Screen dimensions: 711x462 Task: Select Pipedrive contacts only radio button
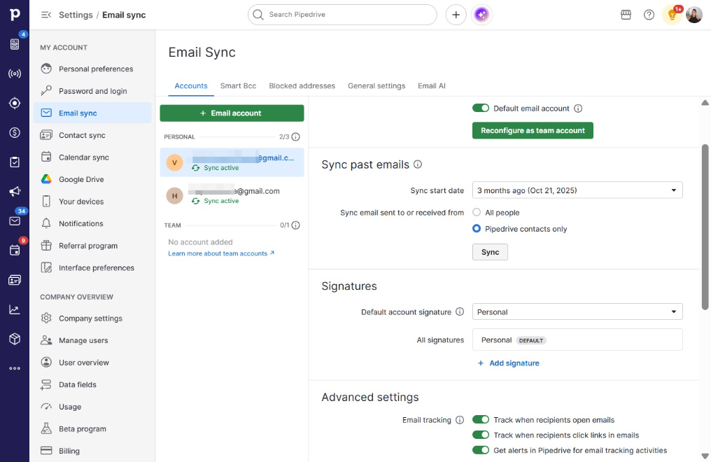point(477,228)
